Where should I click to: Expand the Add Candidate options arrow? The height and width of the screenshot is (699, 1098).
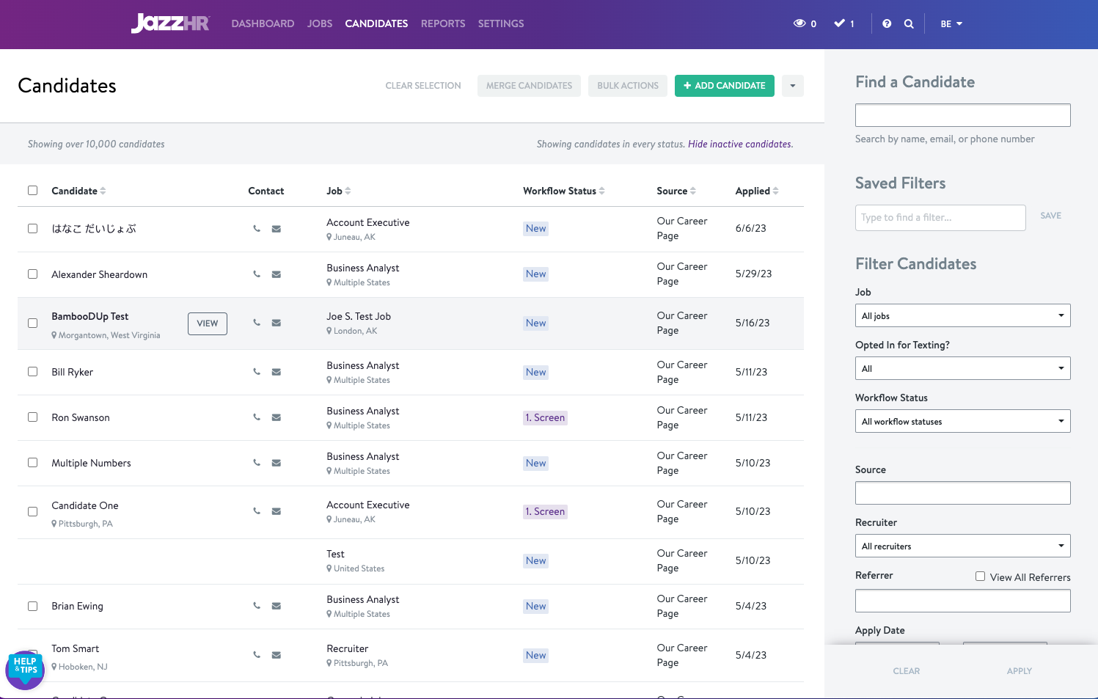(793, 86)
